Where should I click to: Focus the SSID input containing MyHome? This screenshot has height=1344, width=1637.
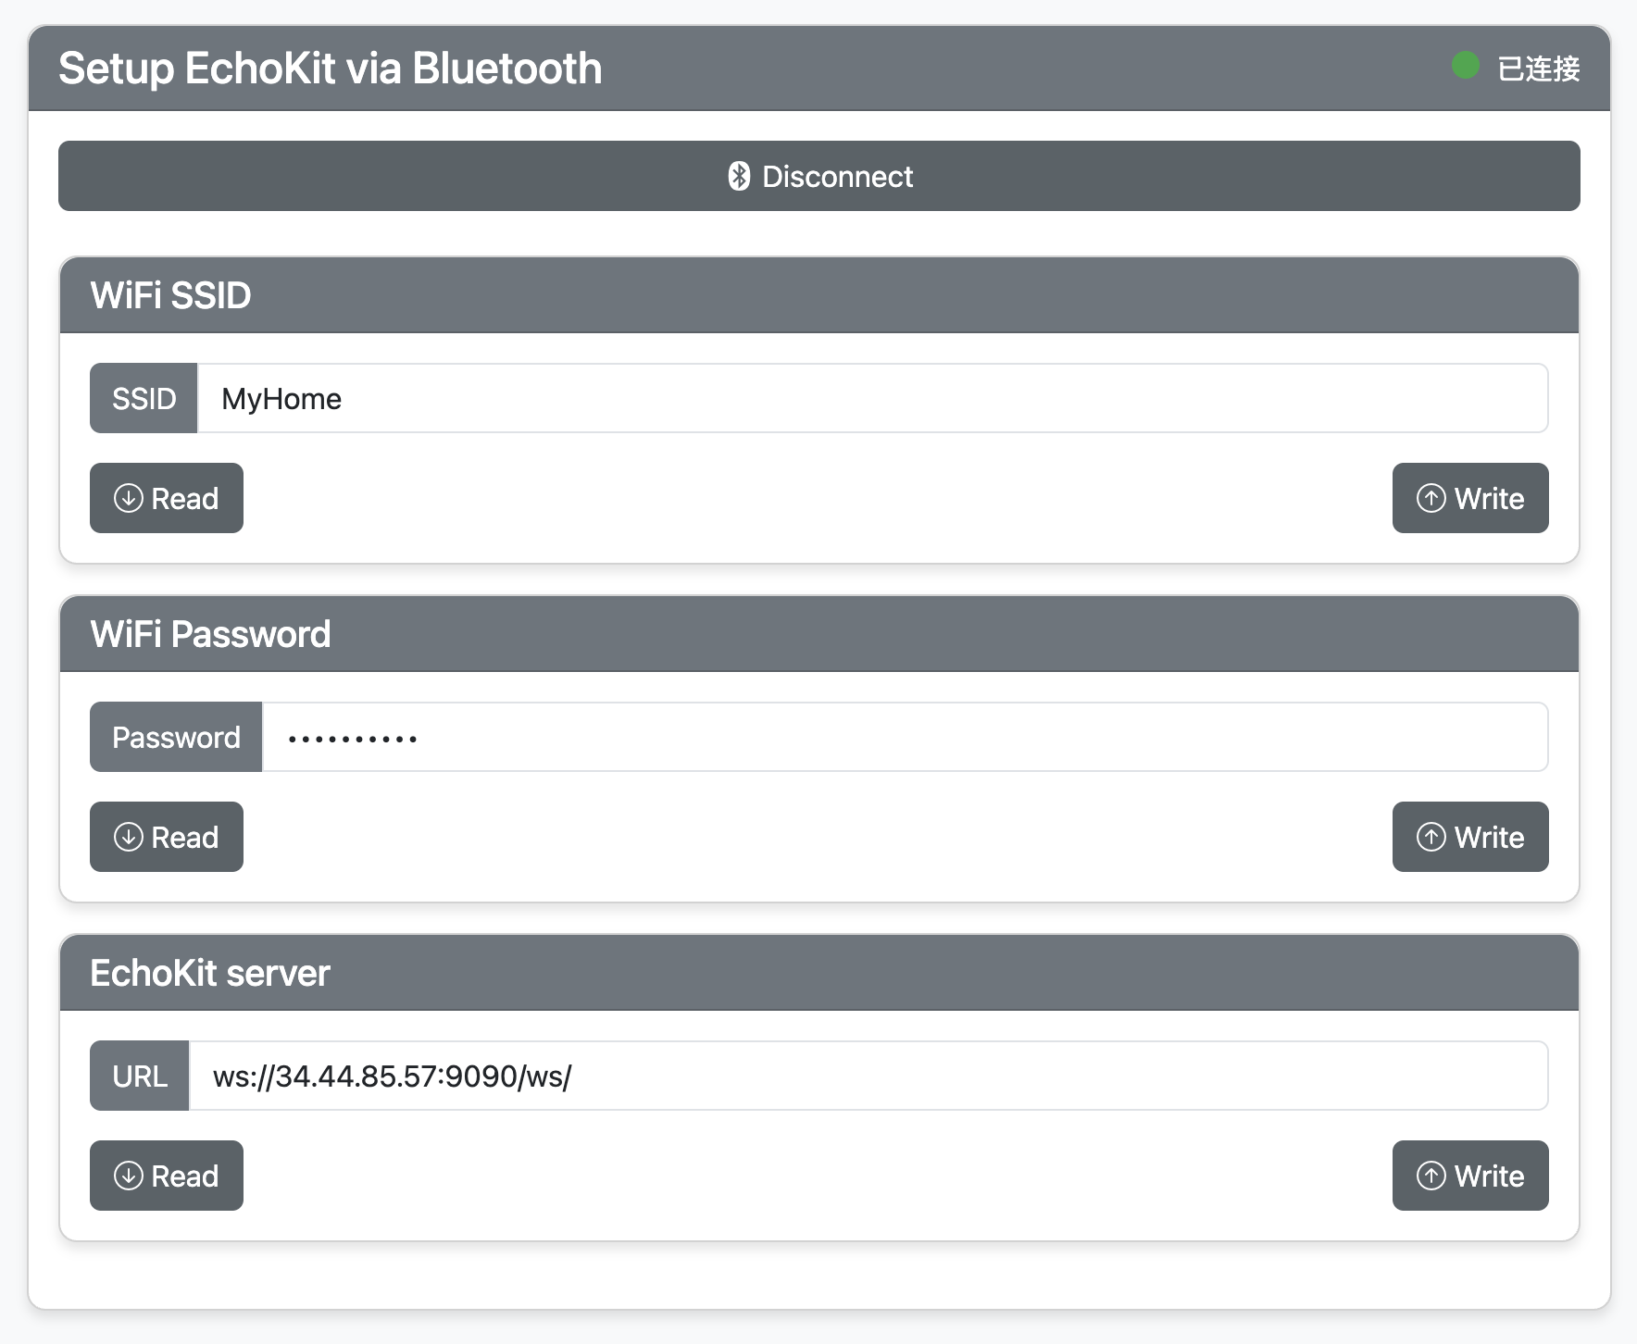872,398
